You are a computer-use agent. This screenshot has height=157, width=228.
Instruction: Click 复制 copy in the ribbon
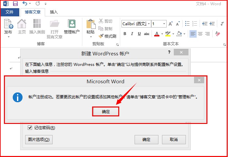click(106, 29)
